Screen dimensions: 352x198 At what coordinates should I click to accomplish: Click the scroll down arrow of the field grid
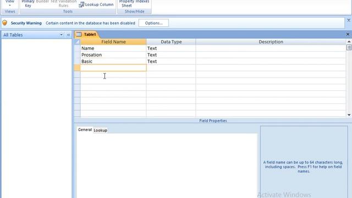click(x=349, y=115)
